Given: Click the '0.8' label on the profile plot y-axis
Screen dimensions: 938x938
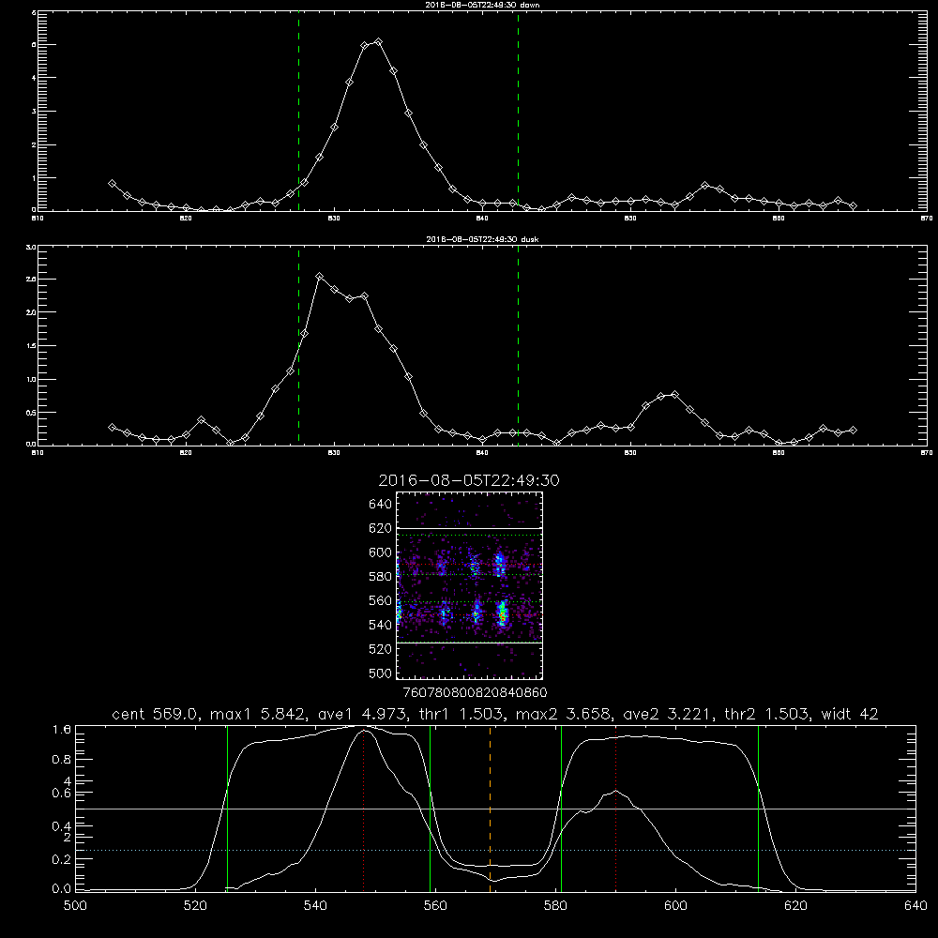Looking at the screenshot, I should tap(62, 760).
